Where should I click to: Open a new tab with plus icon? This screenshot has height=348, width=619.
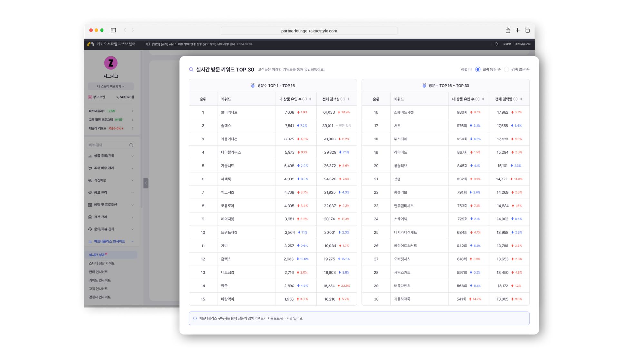pos(517,30)
